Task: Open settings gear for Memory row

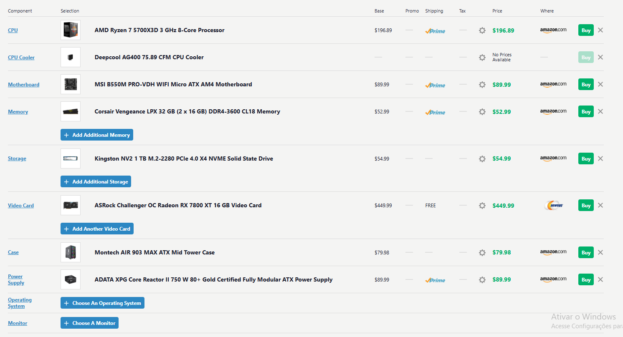Action: pyautogui.click(x=482, y=112)
